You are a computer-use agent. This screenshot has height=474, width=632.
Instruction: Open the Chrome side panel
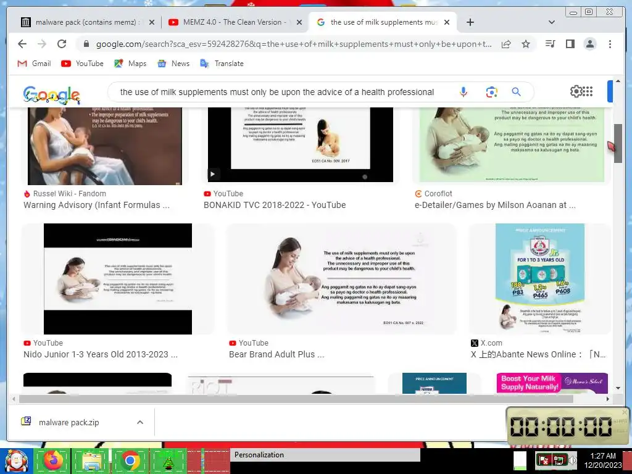pos(570,44)
